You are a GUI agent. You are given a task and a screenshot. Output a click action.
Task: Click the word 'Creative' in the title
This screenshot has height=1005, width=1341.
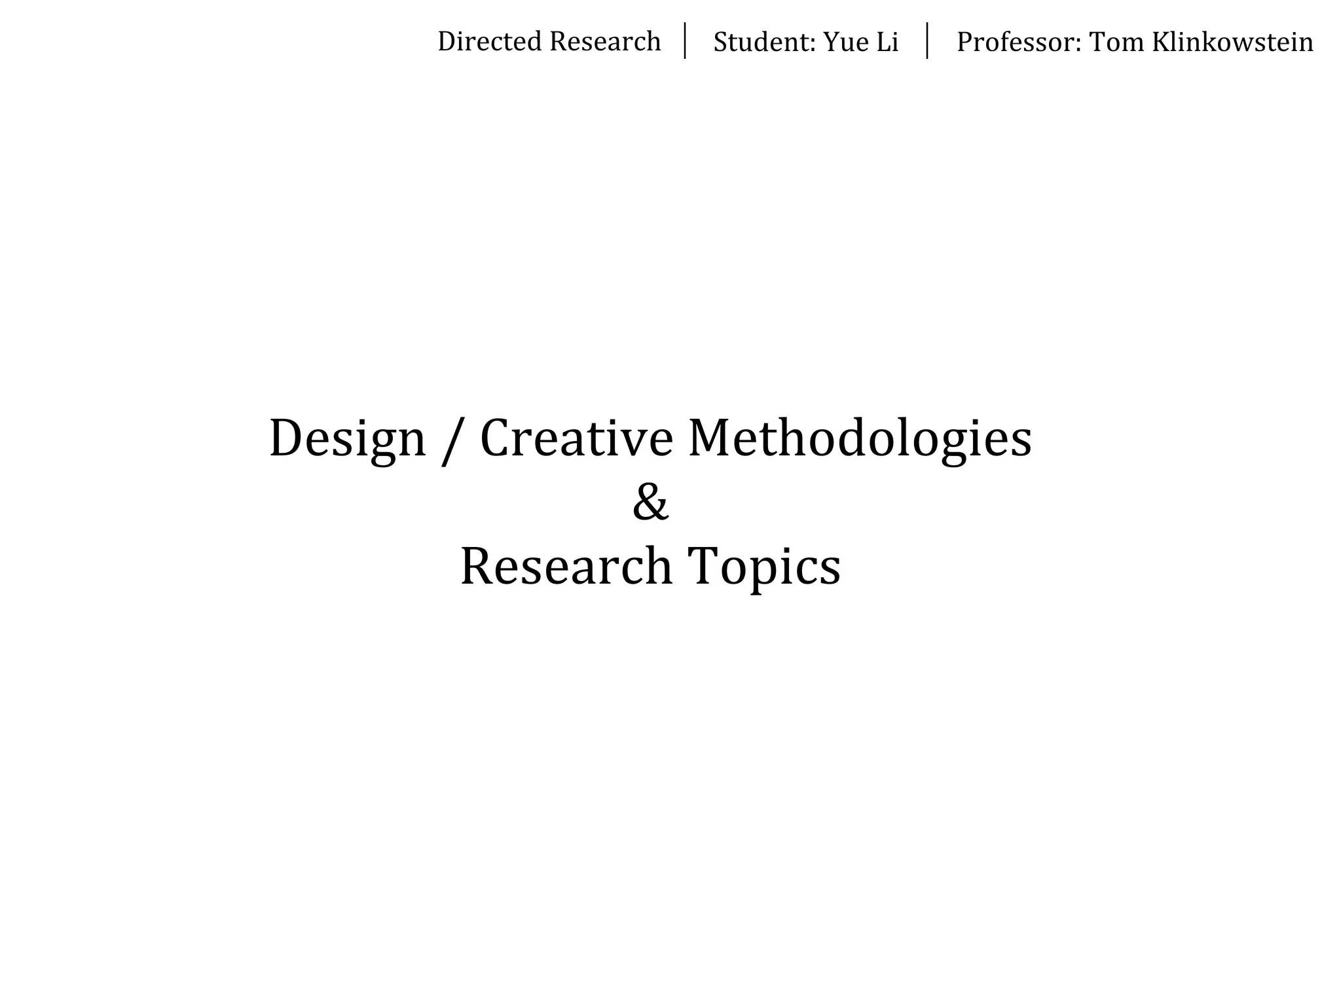tap(576, 438)
